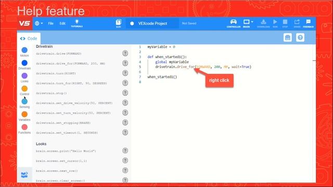Open help for drivetrain.stop()
The height and width of the screenshot is (187, 333).
pos(125,93)
